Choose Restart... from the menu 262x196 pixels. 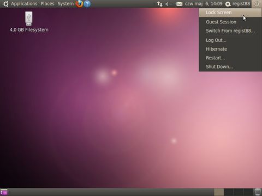230,58
